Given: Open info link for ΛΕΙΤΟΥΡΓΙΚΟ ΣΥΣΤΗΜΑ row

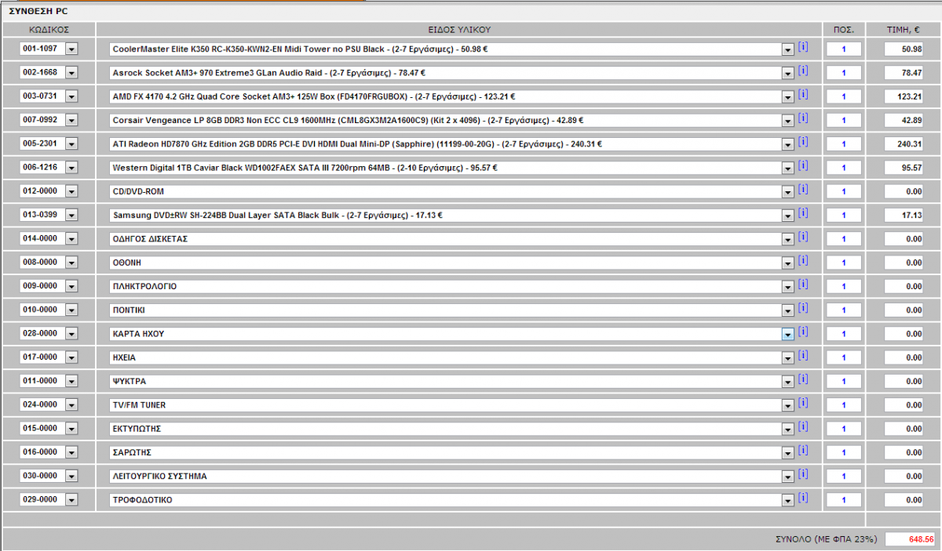Looking at the screenshot, I should tap(803, 474).
